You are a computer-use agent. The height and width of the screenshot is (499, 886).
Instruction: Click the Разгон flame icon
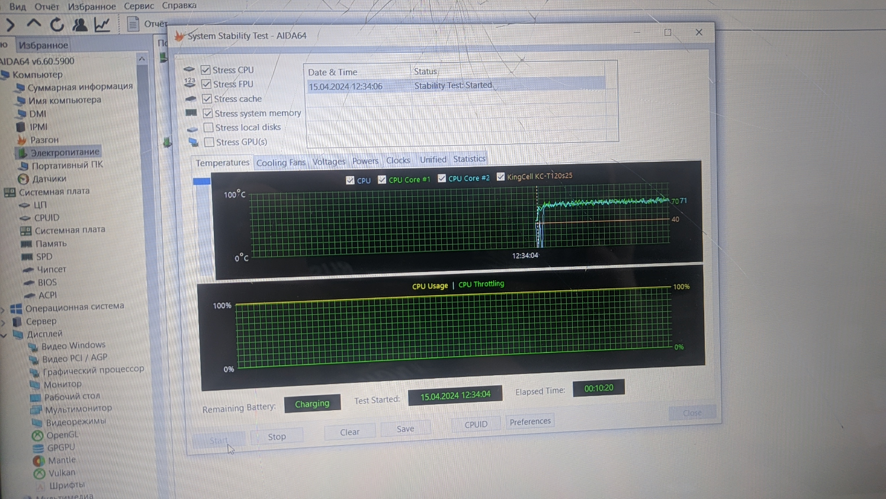click(22, 140)
